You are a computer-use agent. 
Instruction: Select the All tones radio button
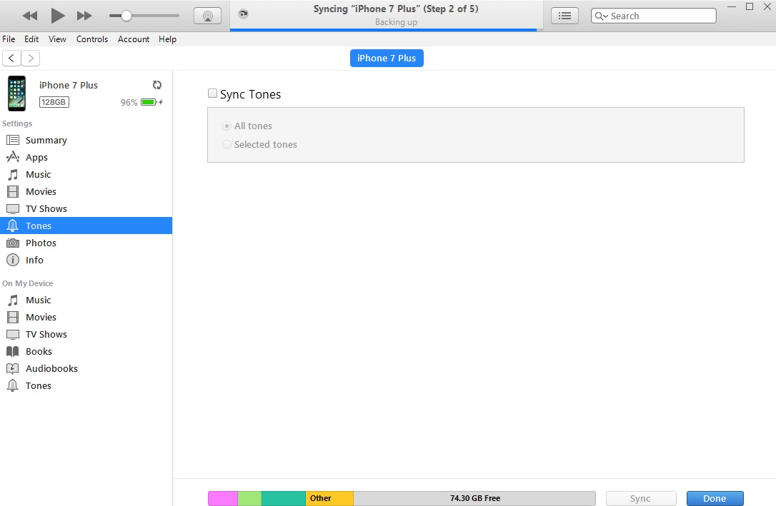[x=227, y=126]
